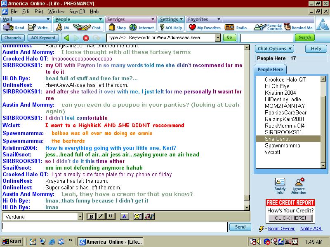Click the chat Help button

pyautogui.click(x=316, y=49)
